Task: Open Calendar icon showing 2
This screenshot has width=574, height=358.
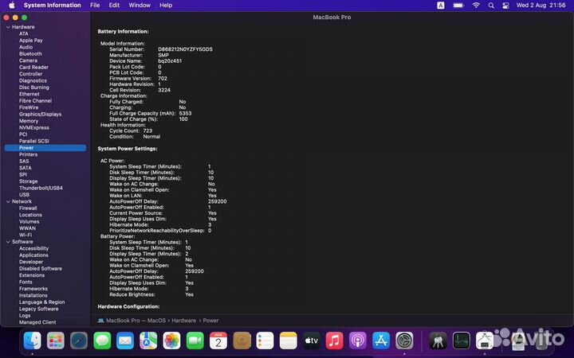Action: pyautogui.click(x=218, y=340)
